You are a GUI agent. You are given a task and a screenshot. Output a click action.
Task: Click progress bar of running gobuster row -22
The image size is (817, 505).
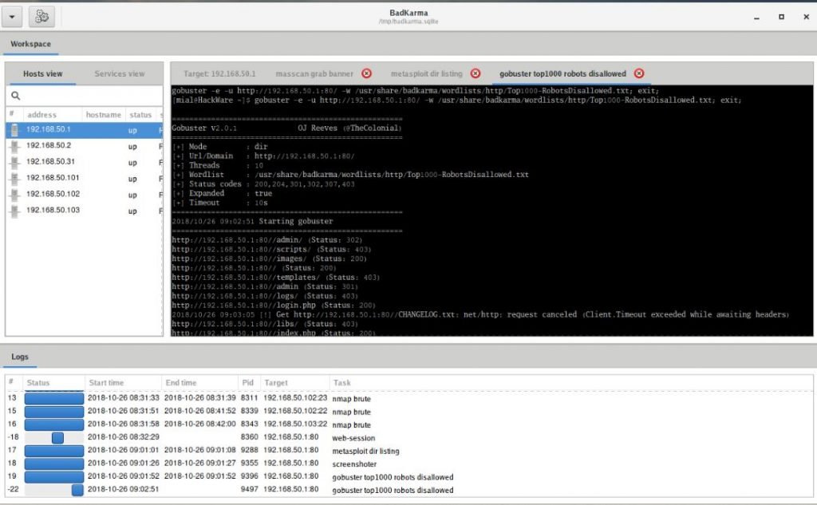coord(54,490)
